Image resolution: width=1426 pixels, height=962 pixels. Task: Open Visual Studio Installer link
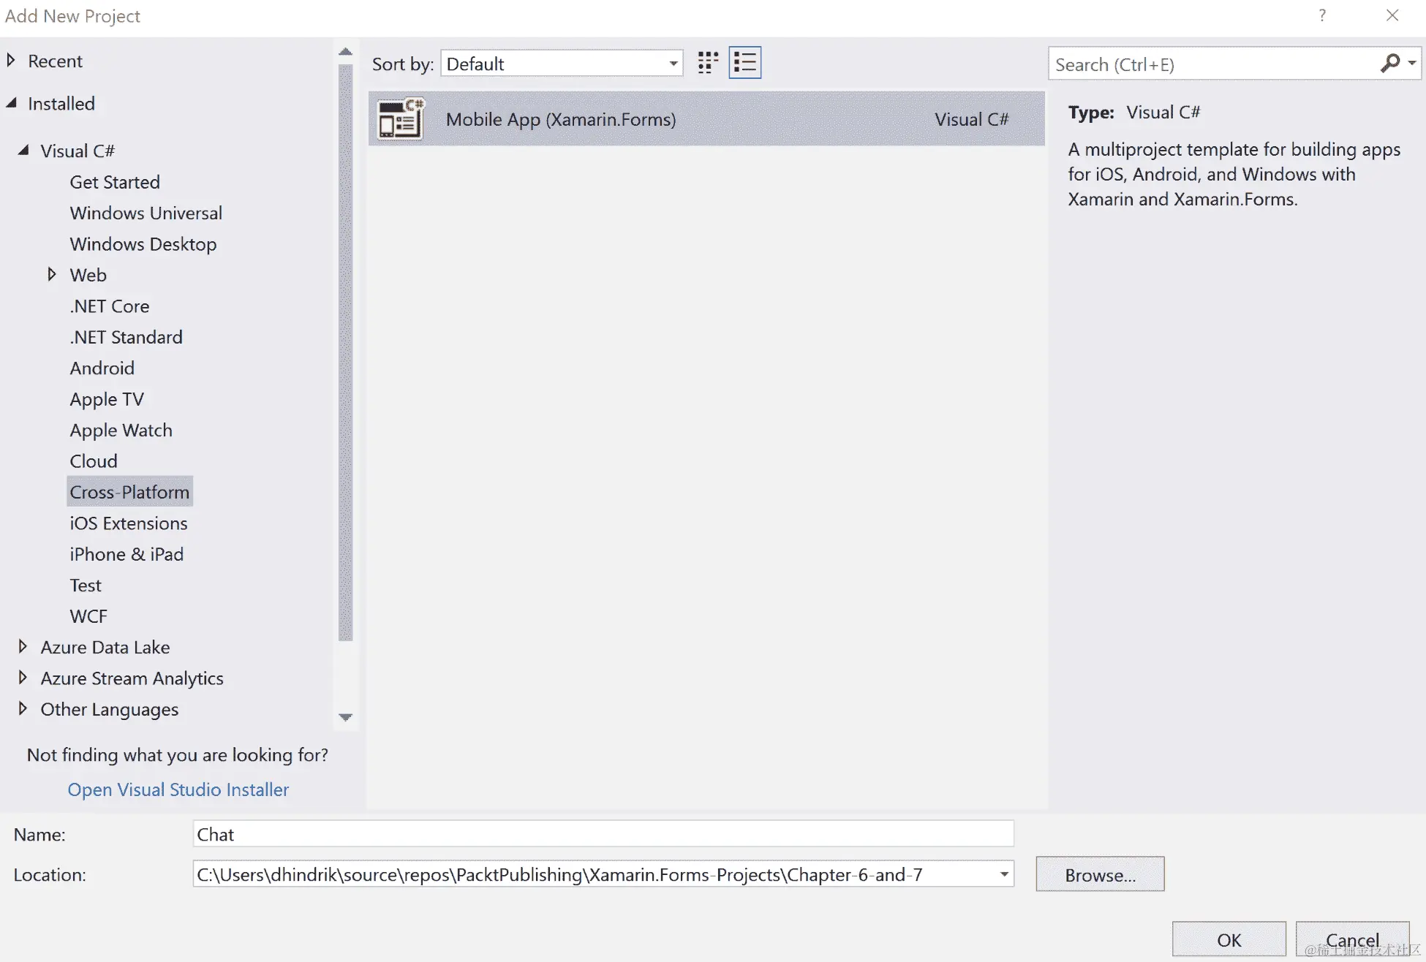[x=178, y=789]
